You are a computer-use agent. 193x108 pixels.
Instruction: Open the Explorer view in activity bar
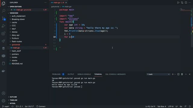(3, 3)
